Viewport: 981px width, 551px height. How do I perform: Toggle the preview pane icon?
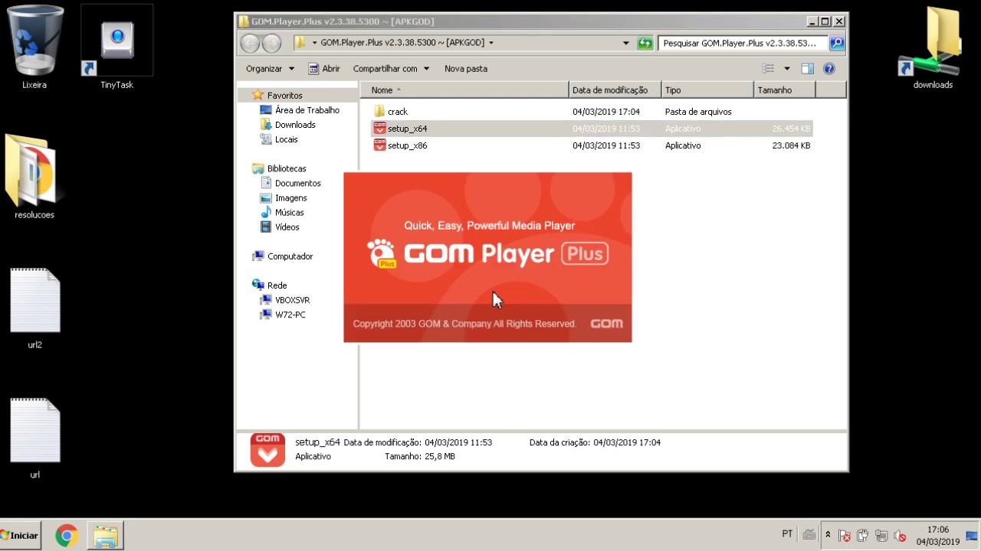pyautogui.click(x=807, y=69)
